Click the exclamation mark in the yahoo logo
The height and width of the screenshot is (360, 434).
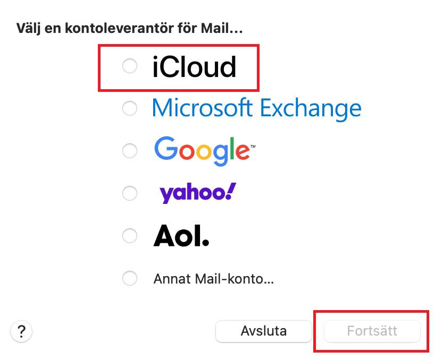[x=230, y=191]
